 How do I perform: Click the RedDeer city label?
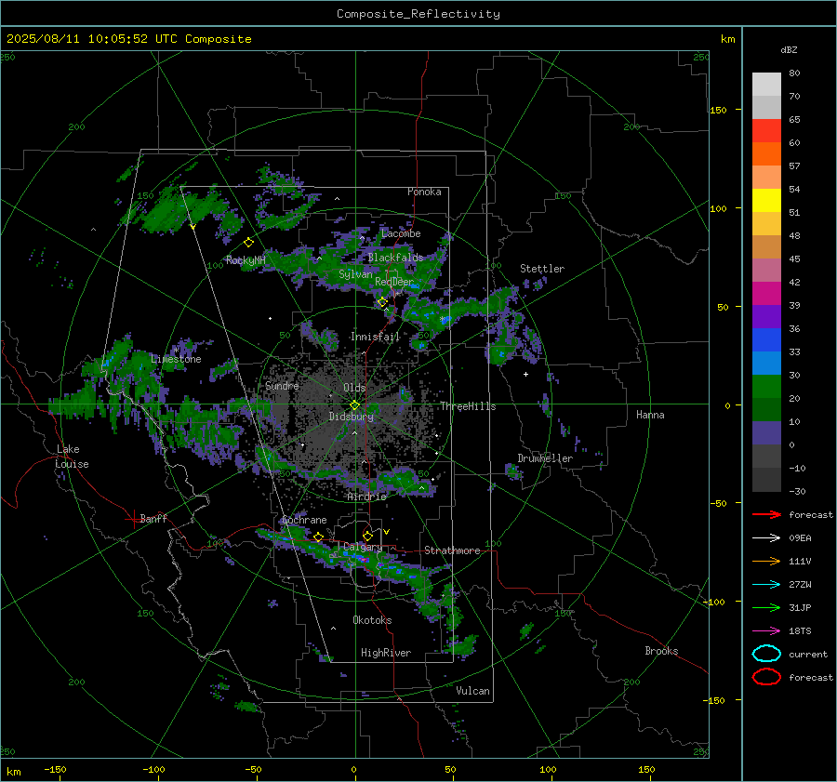(394, 282)
